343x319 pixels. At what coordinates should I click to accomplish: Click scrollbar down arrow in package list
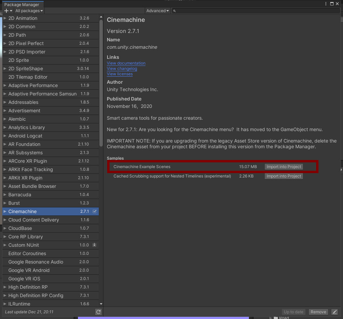tap(101, 304)
